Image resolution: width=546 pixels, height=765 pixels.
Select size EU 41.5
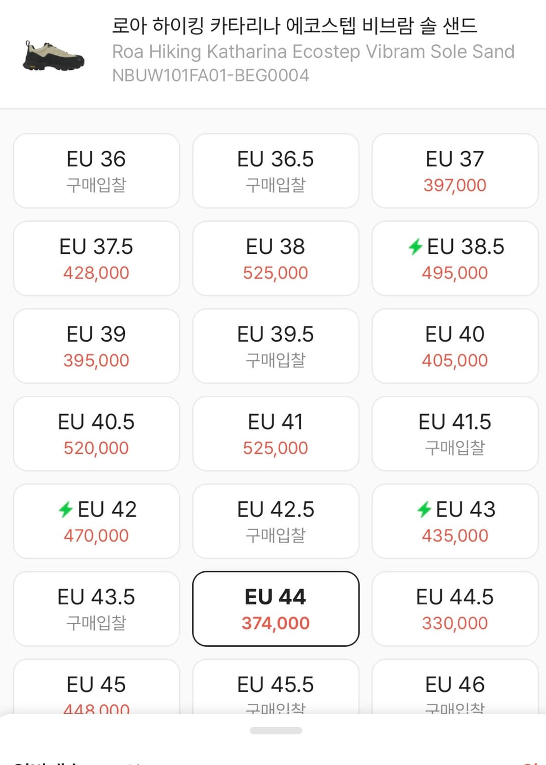click(455, 434)
